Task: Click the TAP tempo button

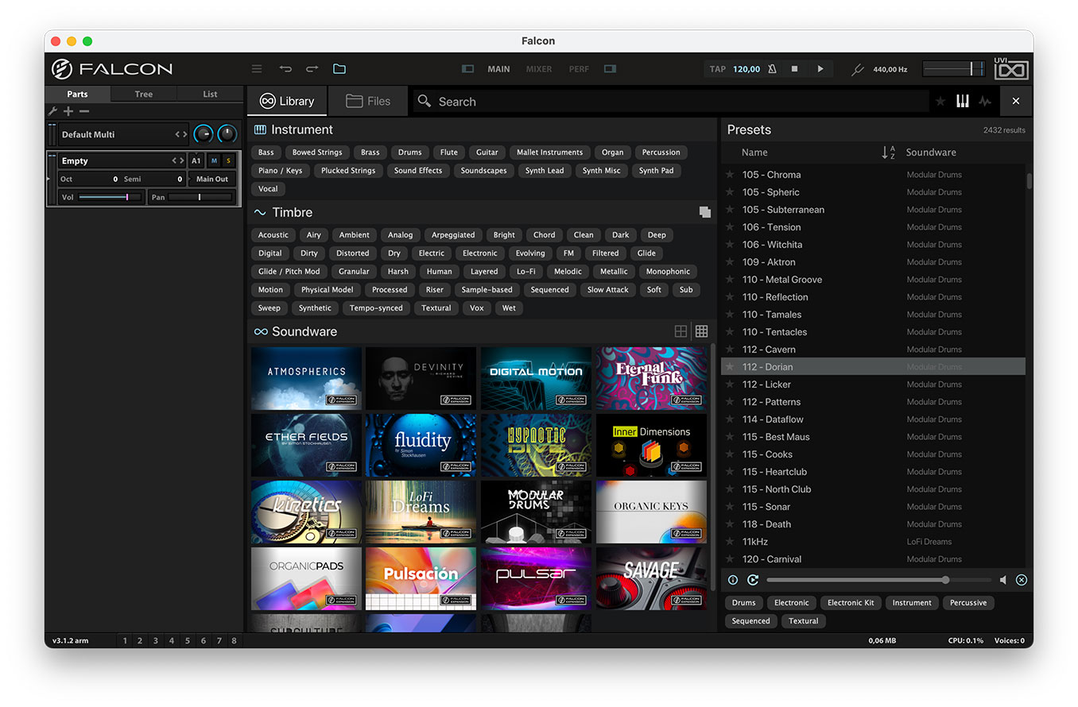Action: point(718,69)
